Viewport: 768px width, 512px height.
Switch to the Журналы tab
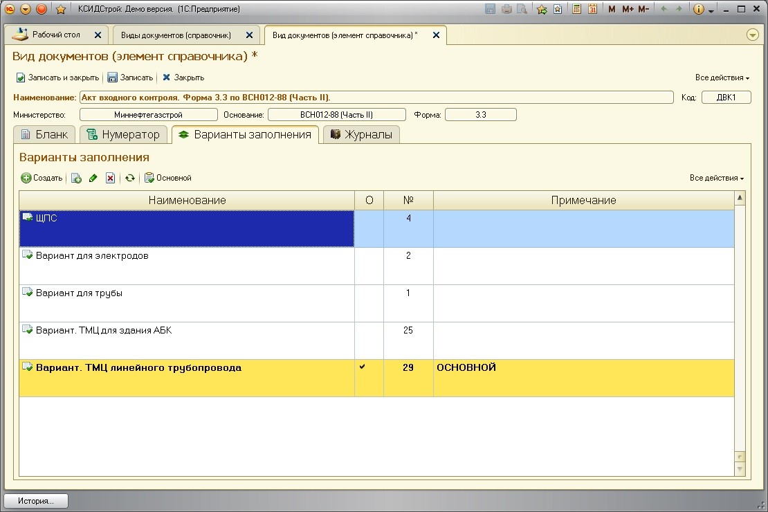(361, 134)
